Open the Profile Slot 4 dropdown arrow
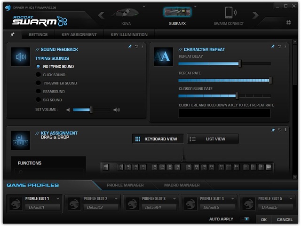The image size is (301, 226). pos(233,199)
